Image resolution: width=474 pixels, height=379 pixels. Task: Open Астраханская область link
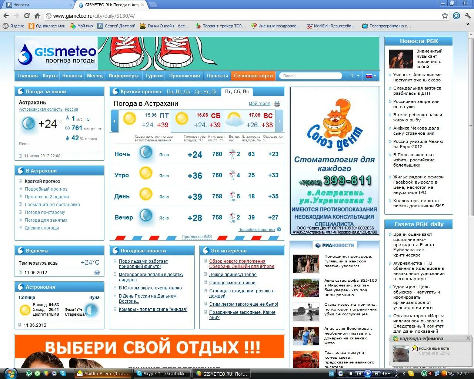[41, 109]
